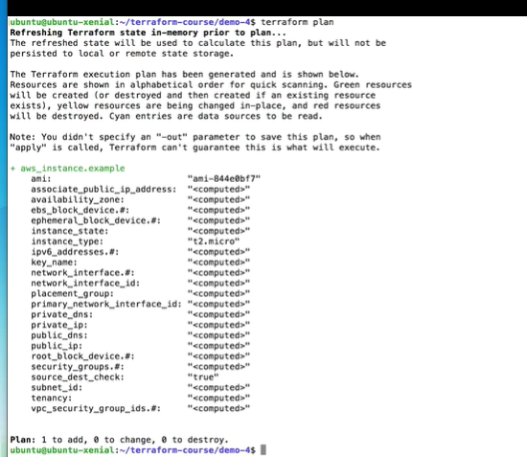Click the "<computed>" value next to availability_zone
The height and width of the screenshot is (457, 527).
(x=218, y=199)
